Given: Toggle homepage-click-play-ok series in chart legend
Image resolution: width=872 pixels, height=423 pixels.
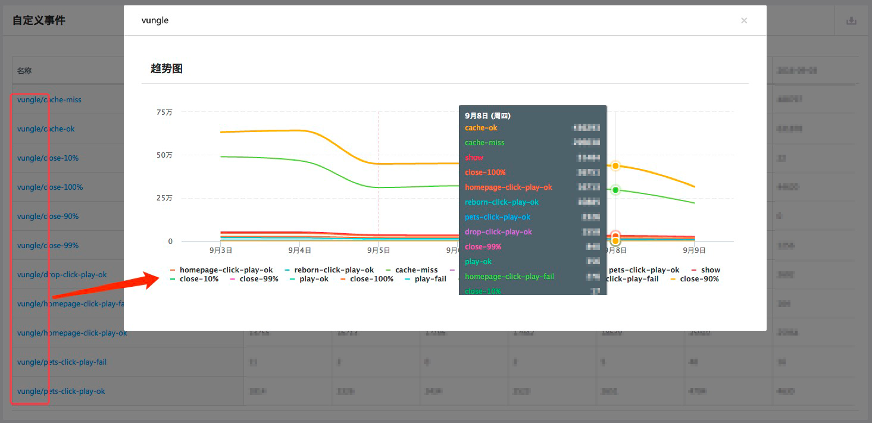Looking at the screenshot, I should click(x=221, y=270).
